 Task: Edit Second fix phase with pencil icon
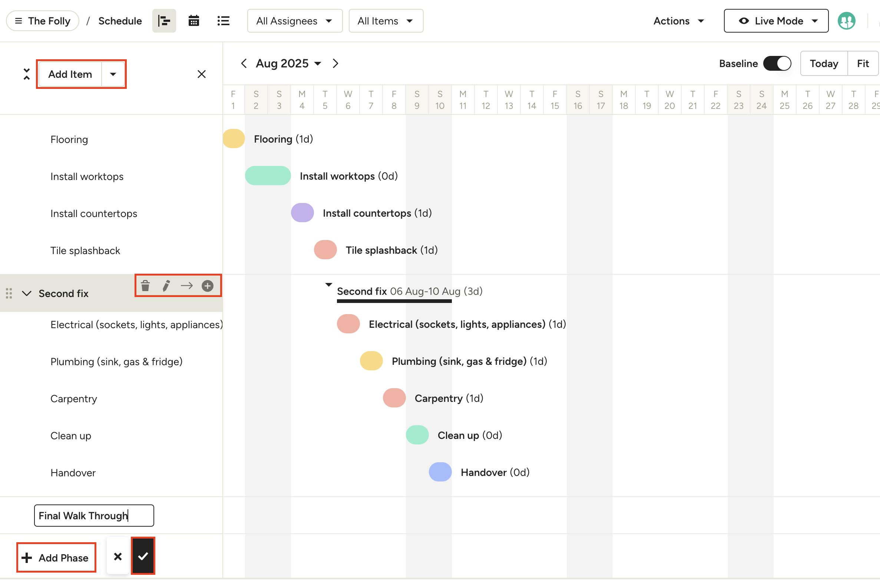pyautogui.click(x=166, y=286)
